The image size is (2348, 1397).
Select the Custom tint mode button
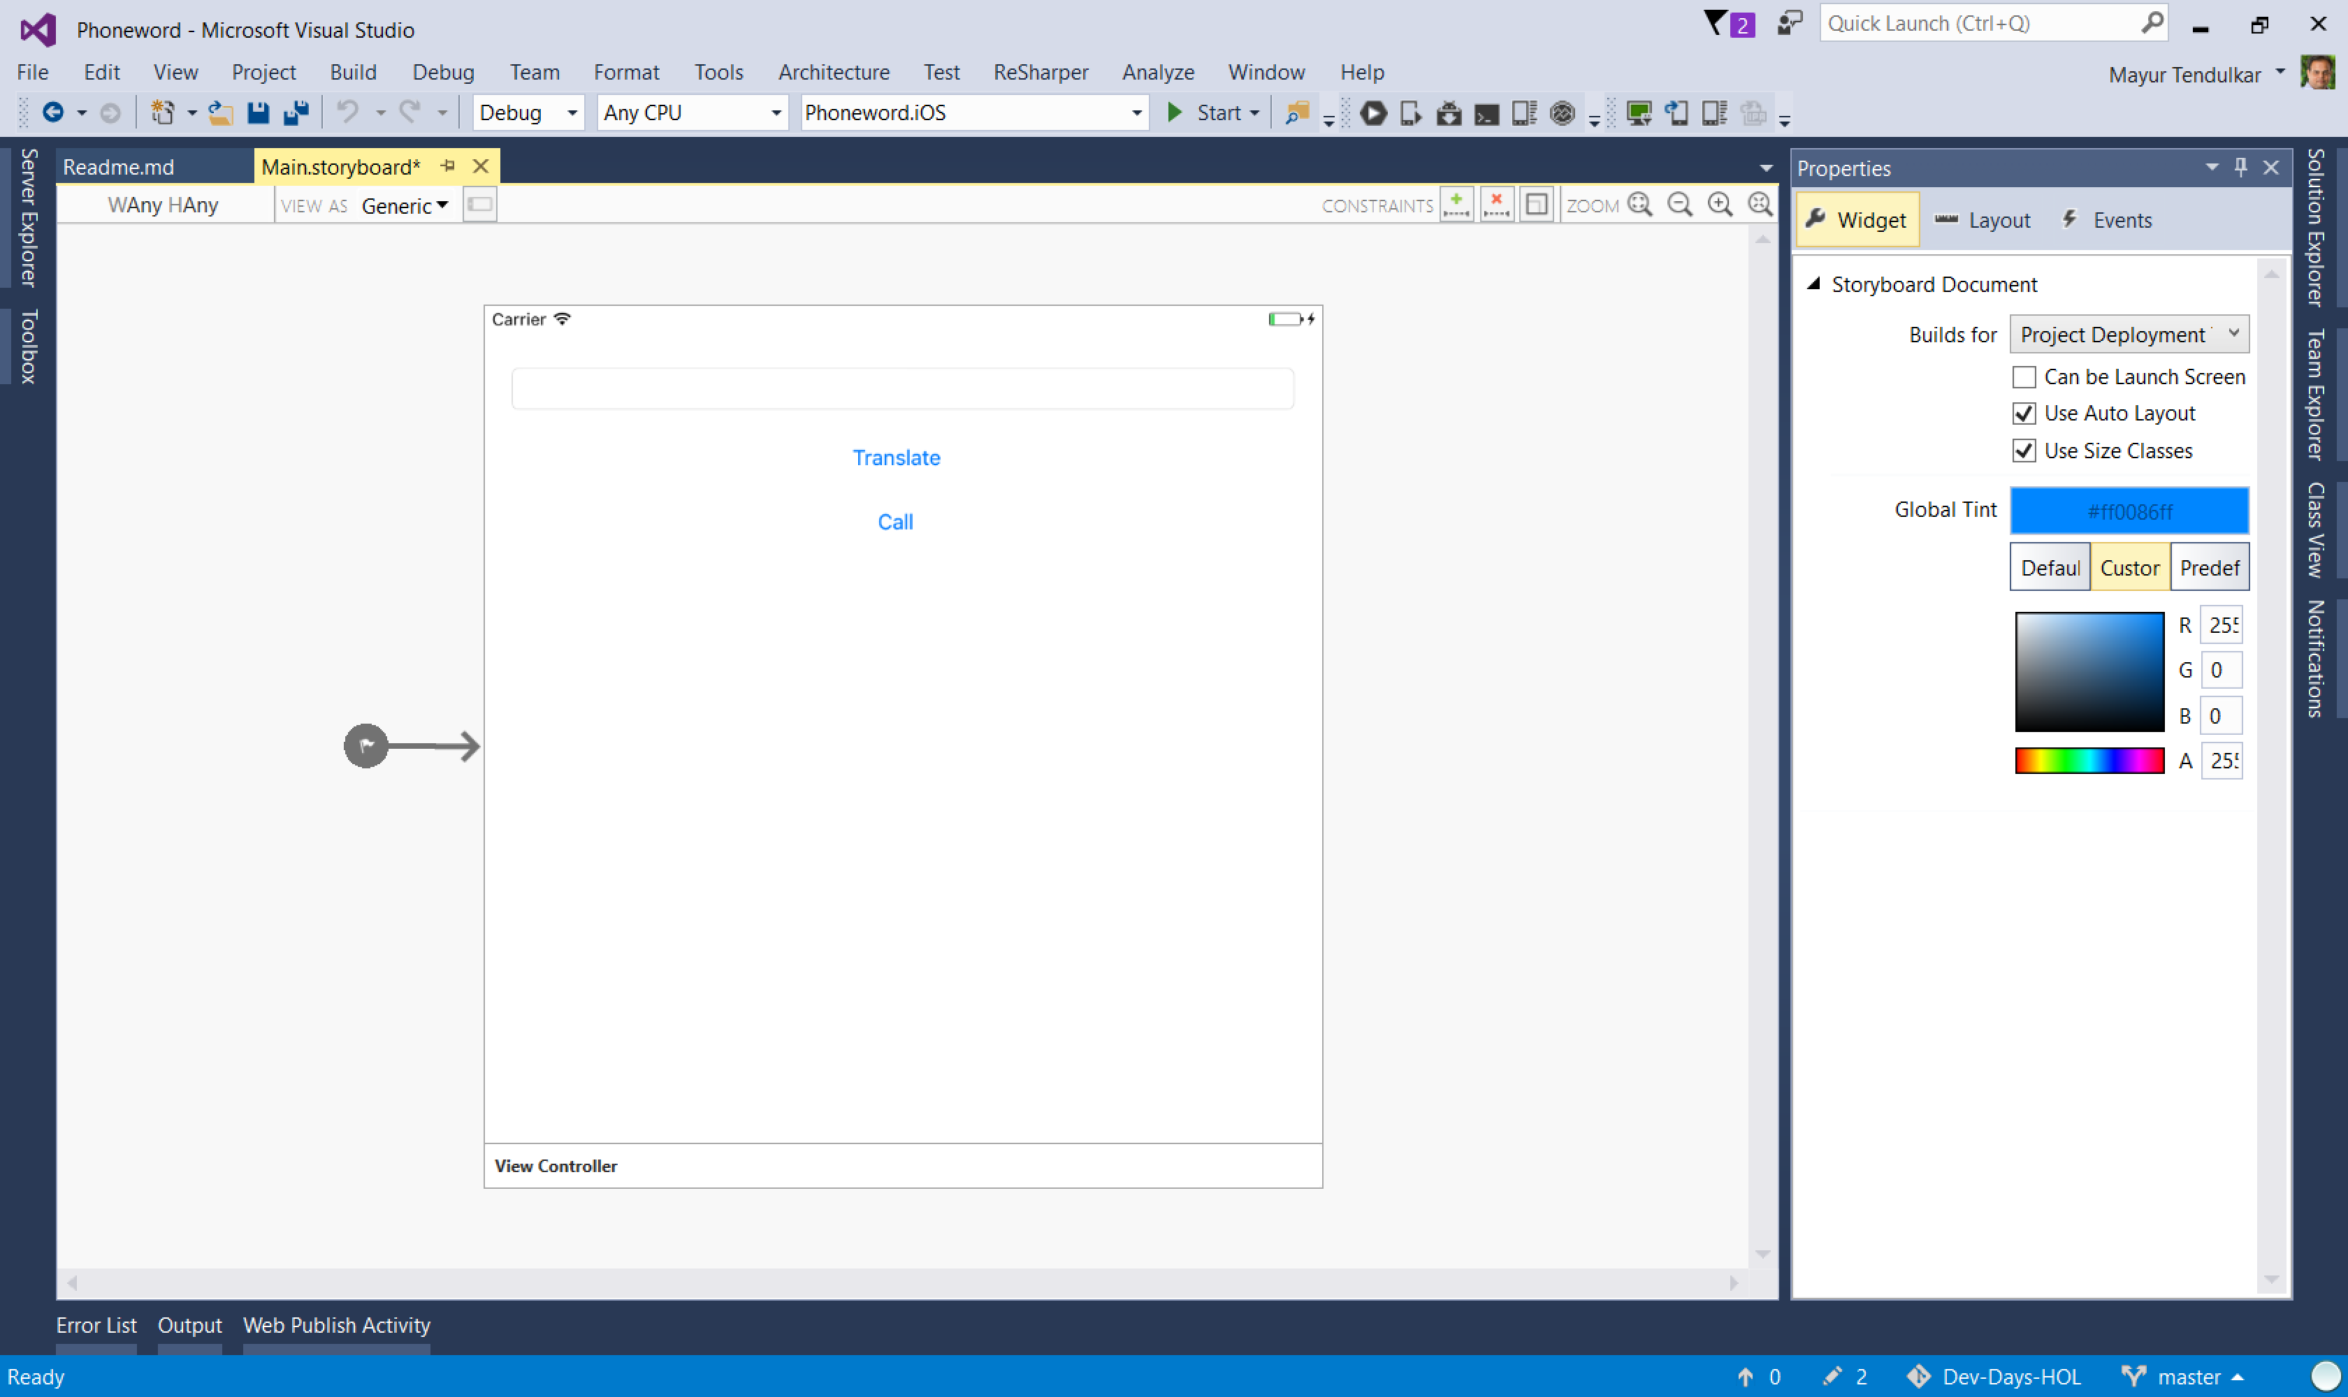click(x=2129, y=568)
